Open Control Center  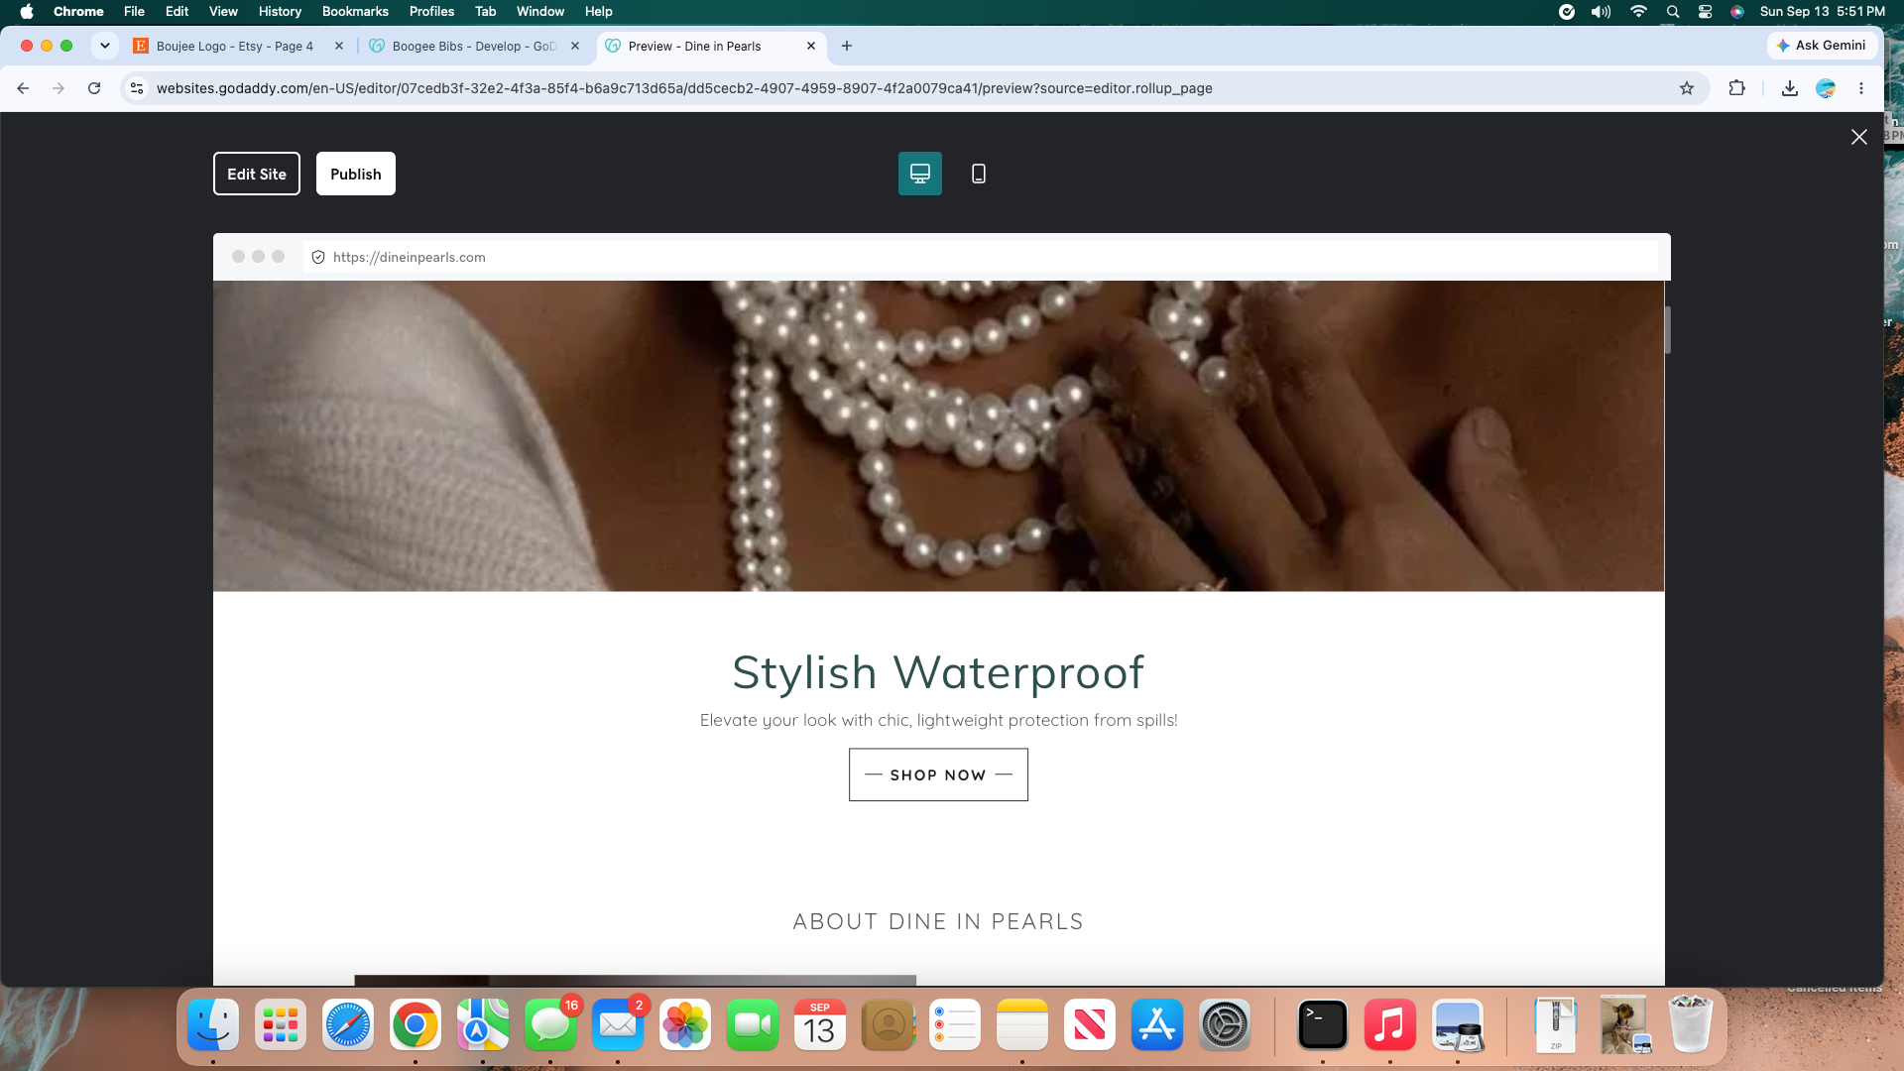tap(1706, 12)
